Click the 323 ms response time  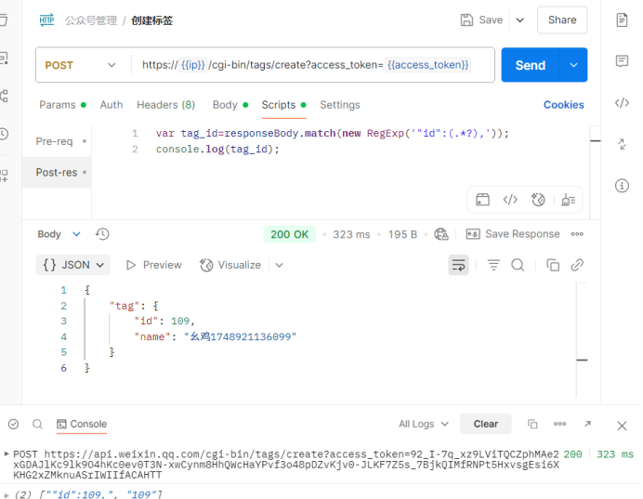pyautogui.click(x=351, y=234)
